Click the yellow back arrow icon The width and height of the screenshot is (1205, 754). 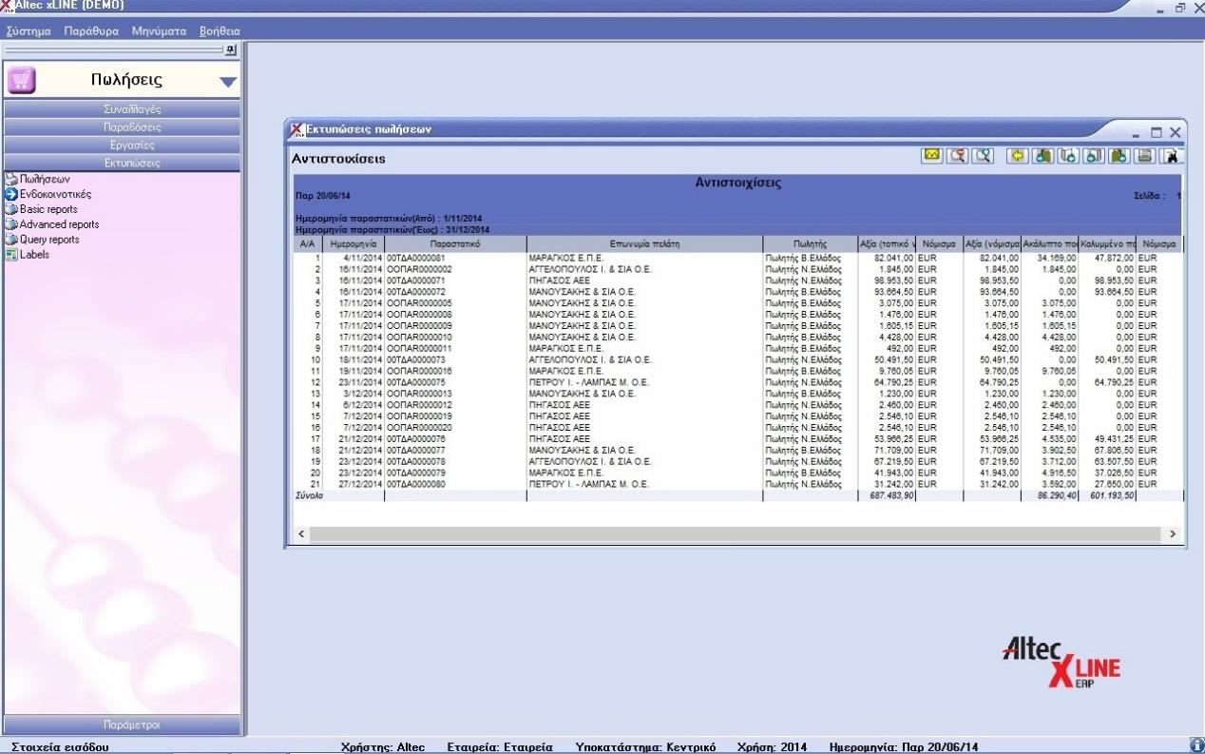click(1018, 156)
